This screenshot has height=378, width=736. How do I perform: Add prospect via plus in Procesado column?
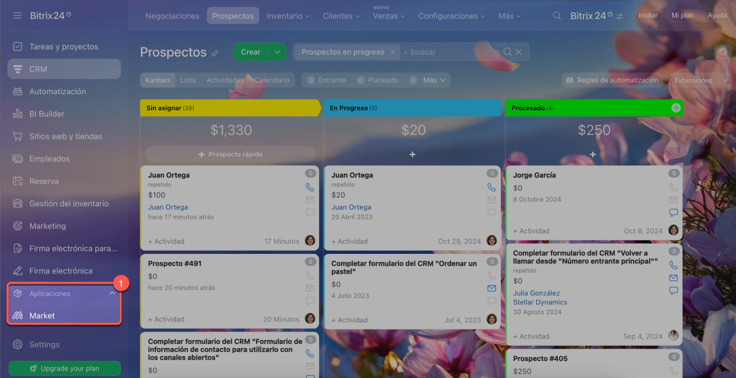pyautogui.click(x=593, y=155)
